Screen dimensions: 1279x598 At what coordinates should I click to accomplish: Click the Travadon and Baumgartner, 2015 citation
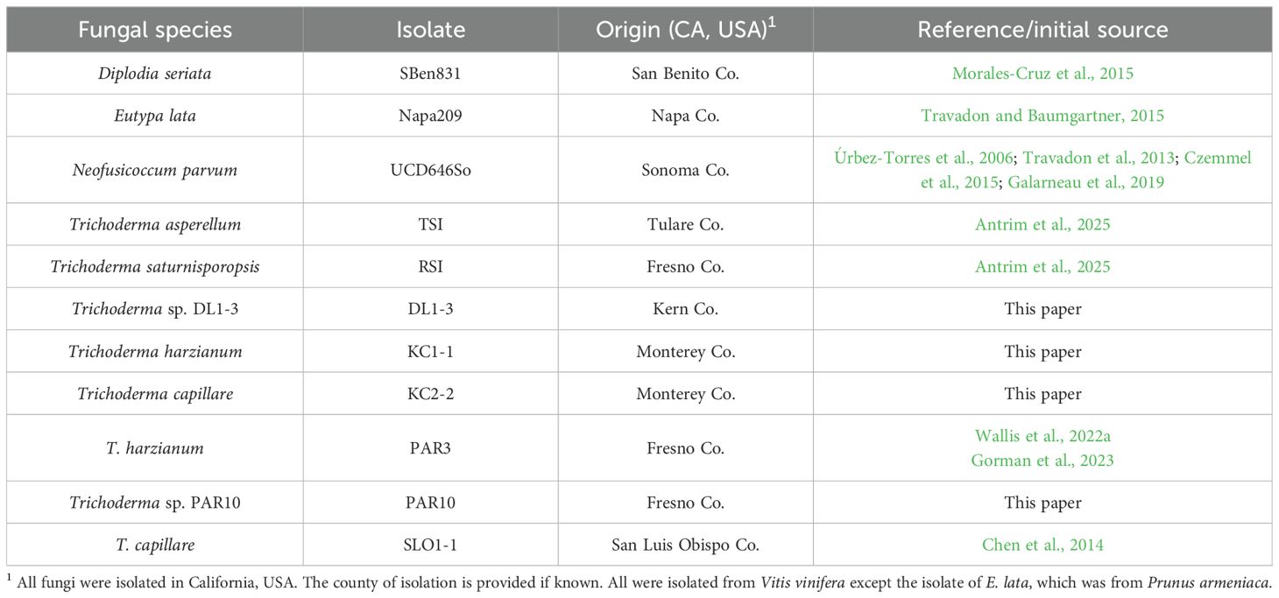[1042, 116]
